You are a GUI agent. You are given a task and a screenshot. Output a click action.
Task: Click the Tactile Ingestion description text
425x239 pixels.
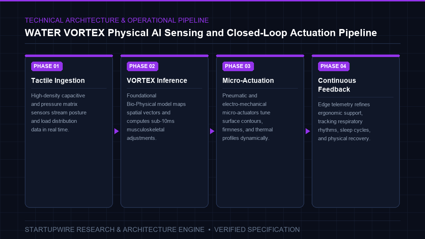click(x=59, y=113)
